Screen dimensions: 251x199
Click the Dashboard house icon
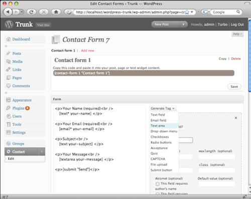(9, 39)
